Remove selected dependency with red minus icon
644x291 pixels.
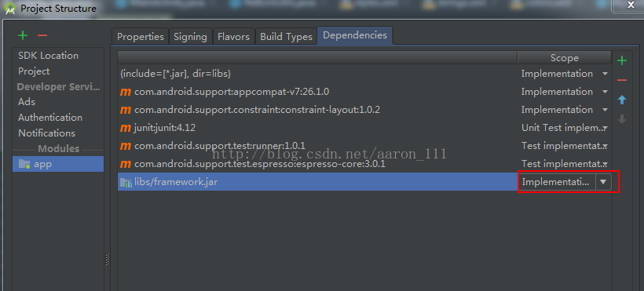[622, 80]
